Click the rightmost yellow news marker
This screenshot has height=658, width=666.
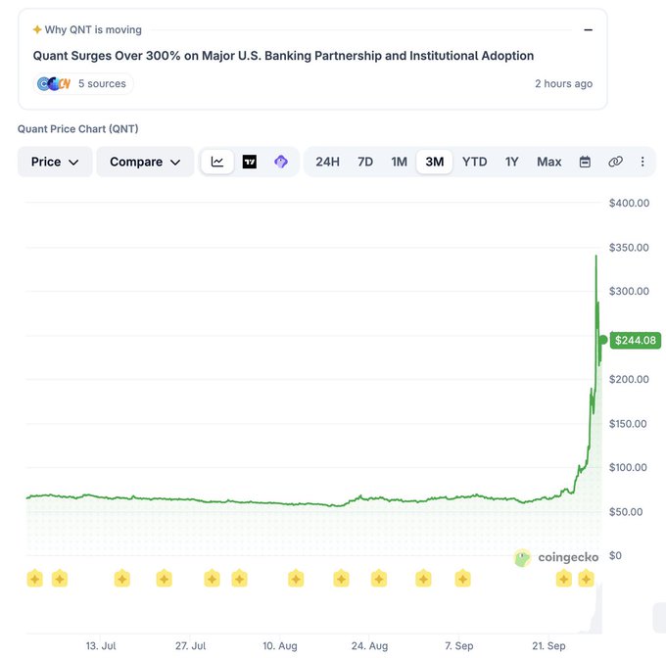pos(586,579)
